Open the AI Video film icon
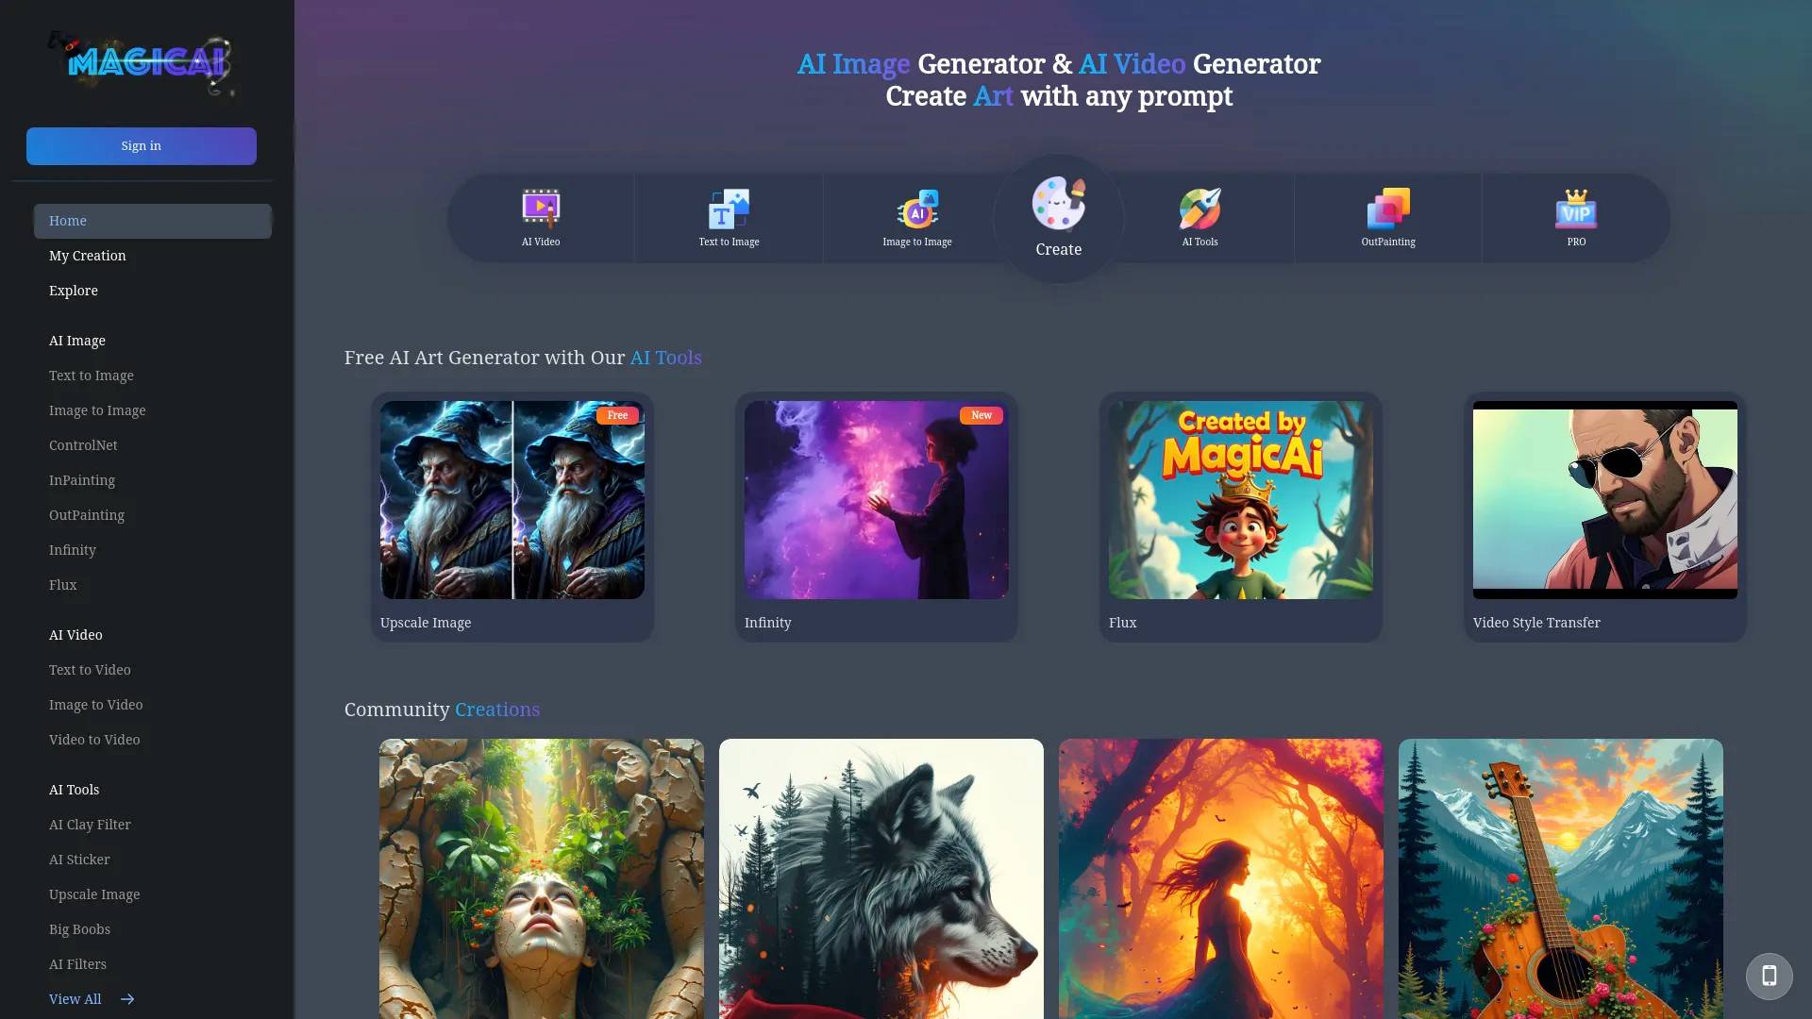The width and height of the screenshot is (1812, 1019). click(x=541, y=209)
